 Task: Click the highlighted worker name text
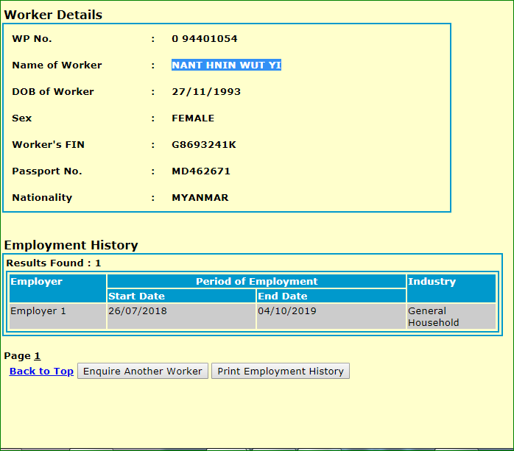click(226, 65)
